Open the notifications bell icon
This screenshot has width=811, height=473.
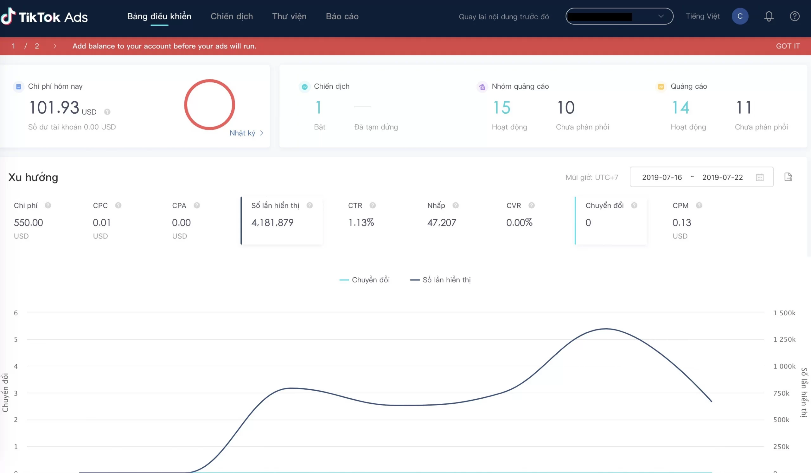click(769, 16)
